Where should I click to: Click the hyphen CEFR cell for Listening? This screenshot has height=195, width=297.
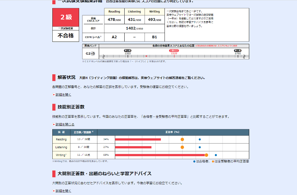tap(134, 37)
